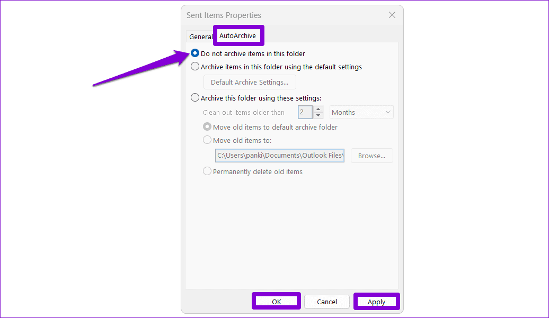This screenshot has height=318, width=549.
Task: Edit the archive file path field
Action: click(279, 155)
